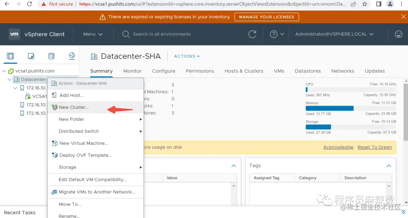Open browser profile avatar
Image resolution: width=408 pixels, height=218 pixels.
pyautogui.click(x=390, y=4)
